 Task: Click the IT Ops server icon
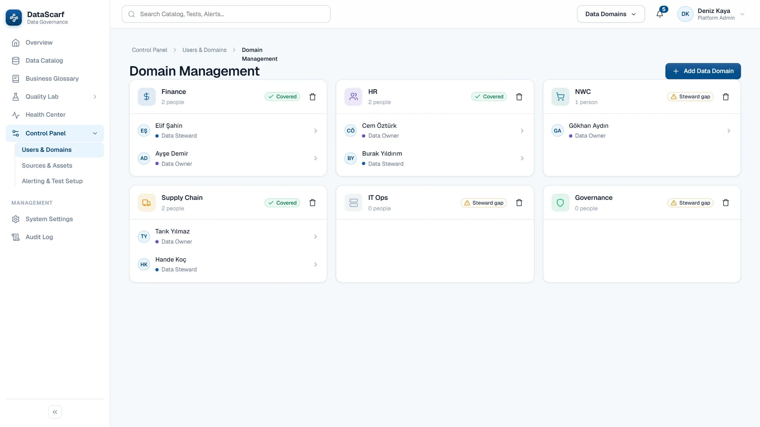(353, 203)
